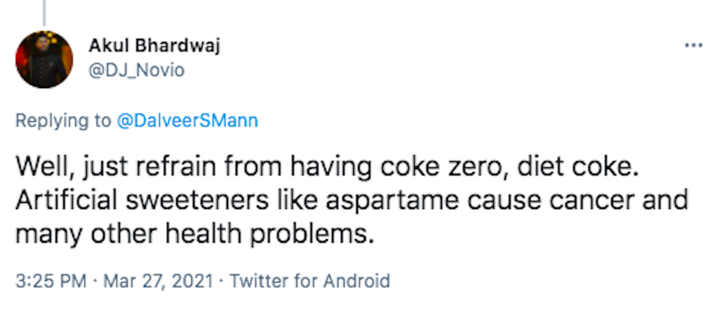722x309 pixels.
Task: Click the words "diet coke." in tweet
Action: click(x=578, y=166)
